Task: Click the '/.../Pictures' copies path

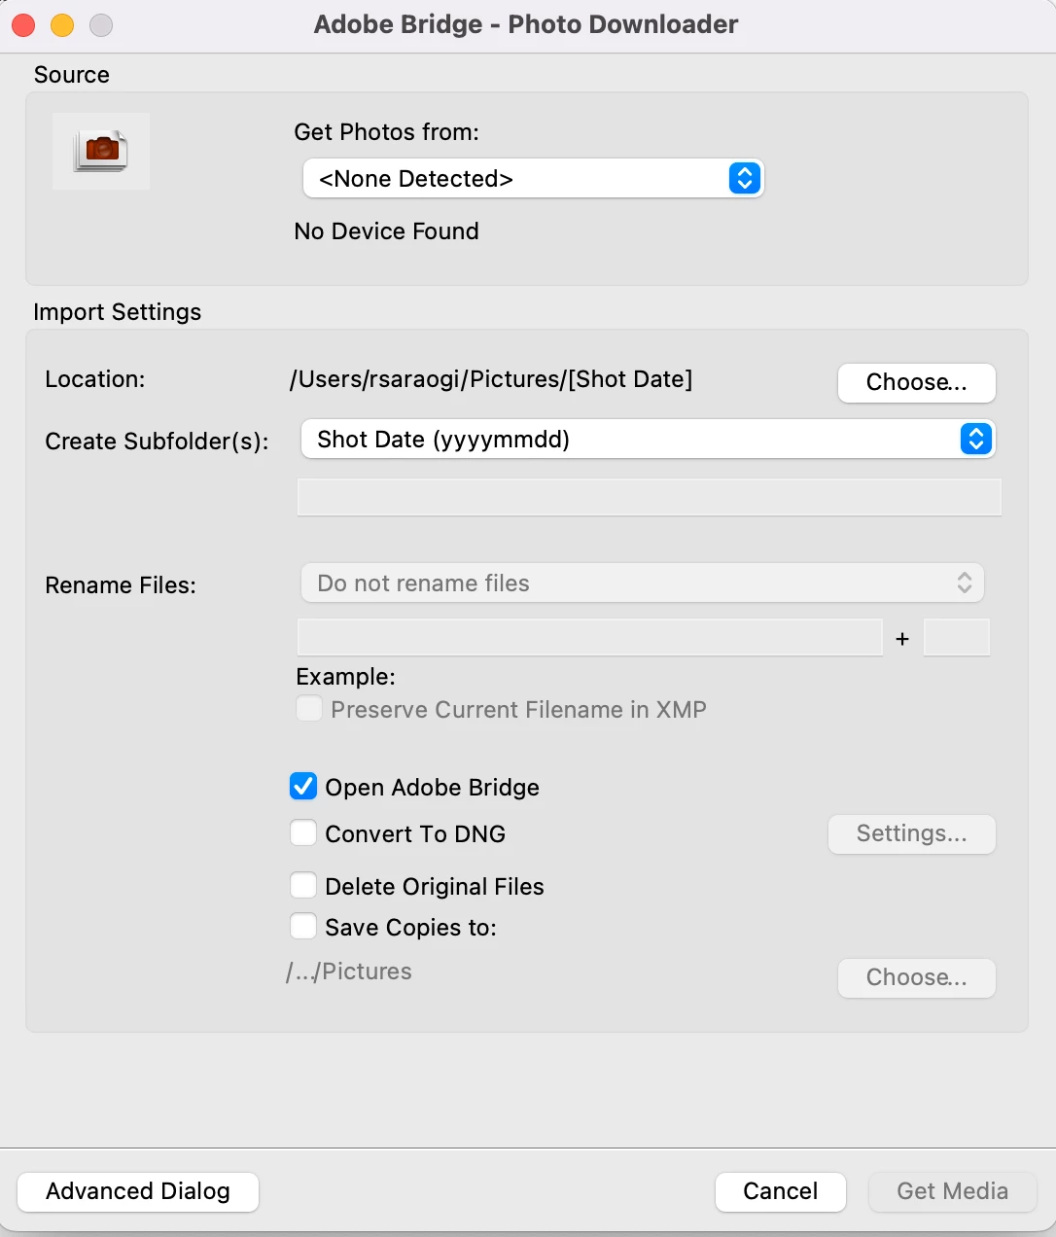Action: tap(349, 972)
